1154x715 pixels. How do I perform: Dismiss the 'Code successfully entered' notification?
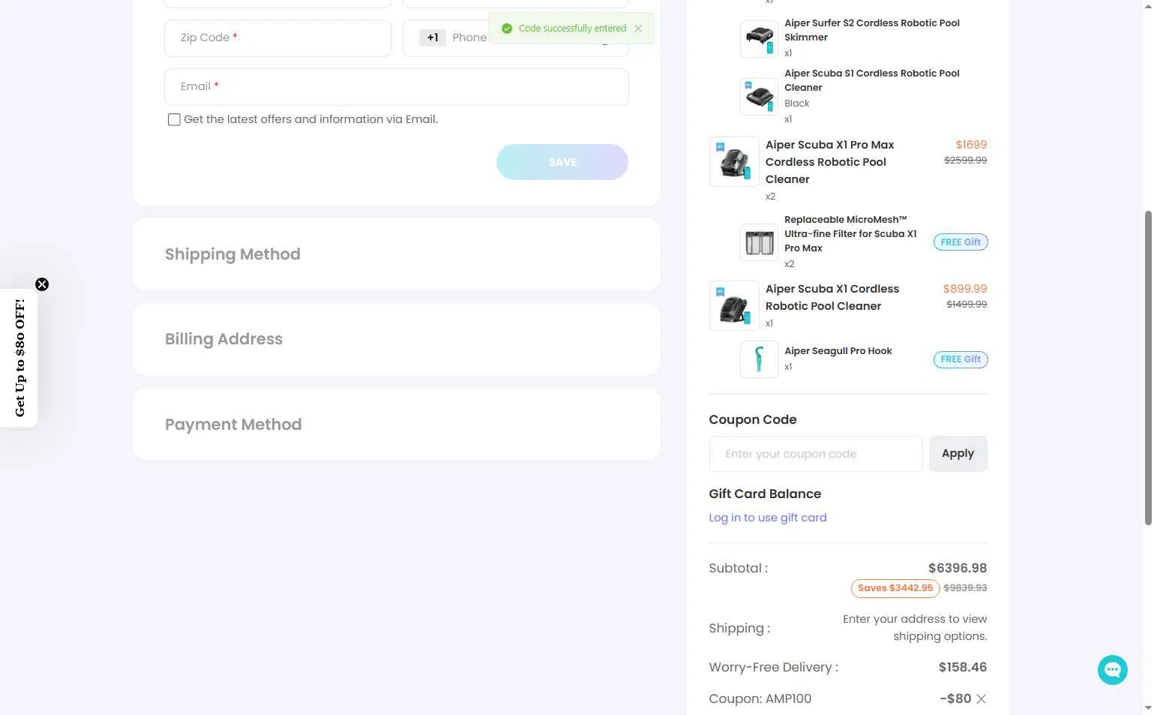[x=638, y=29]
